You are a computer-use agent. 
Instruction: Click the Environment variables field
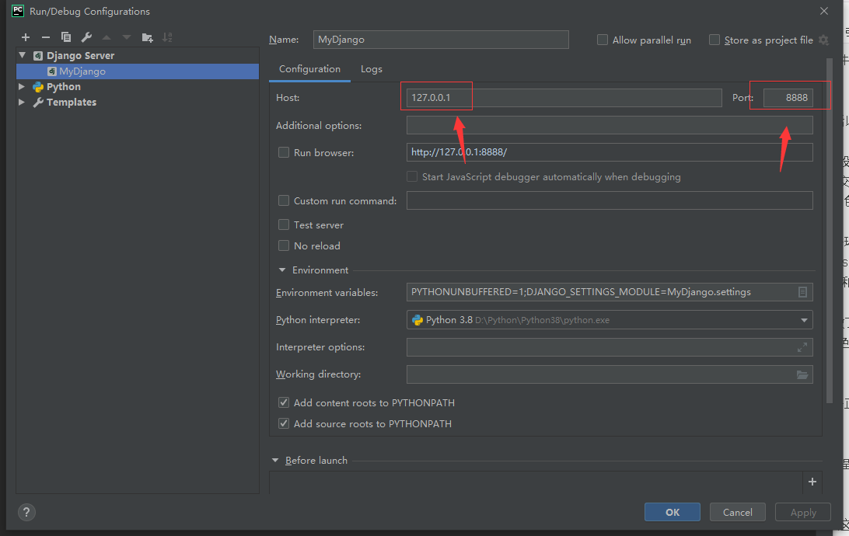pyautogui.click(x=610, y=292)
